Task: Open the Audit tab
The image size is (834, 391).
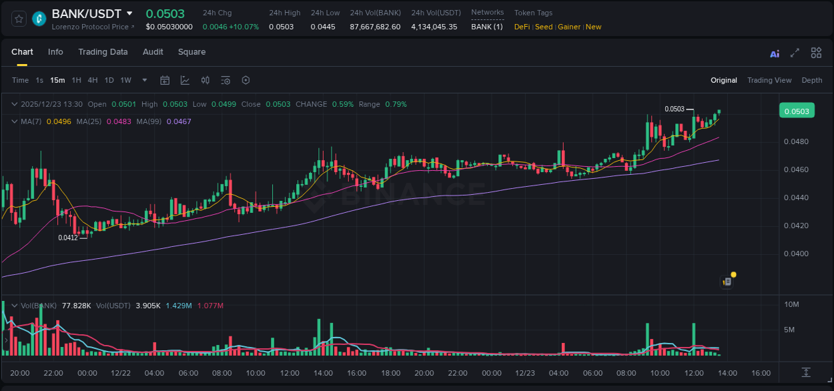Action: (x=153, y=52)
